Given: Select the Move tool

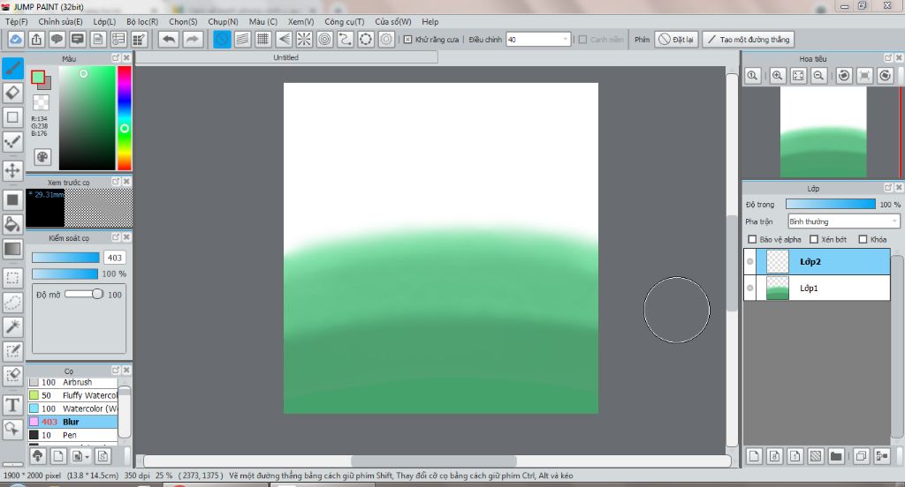Looking at the screenshot, I should (x=12, y=170).
